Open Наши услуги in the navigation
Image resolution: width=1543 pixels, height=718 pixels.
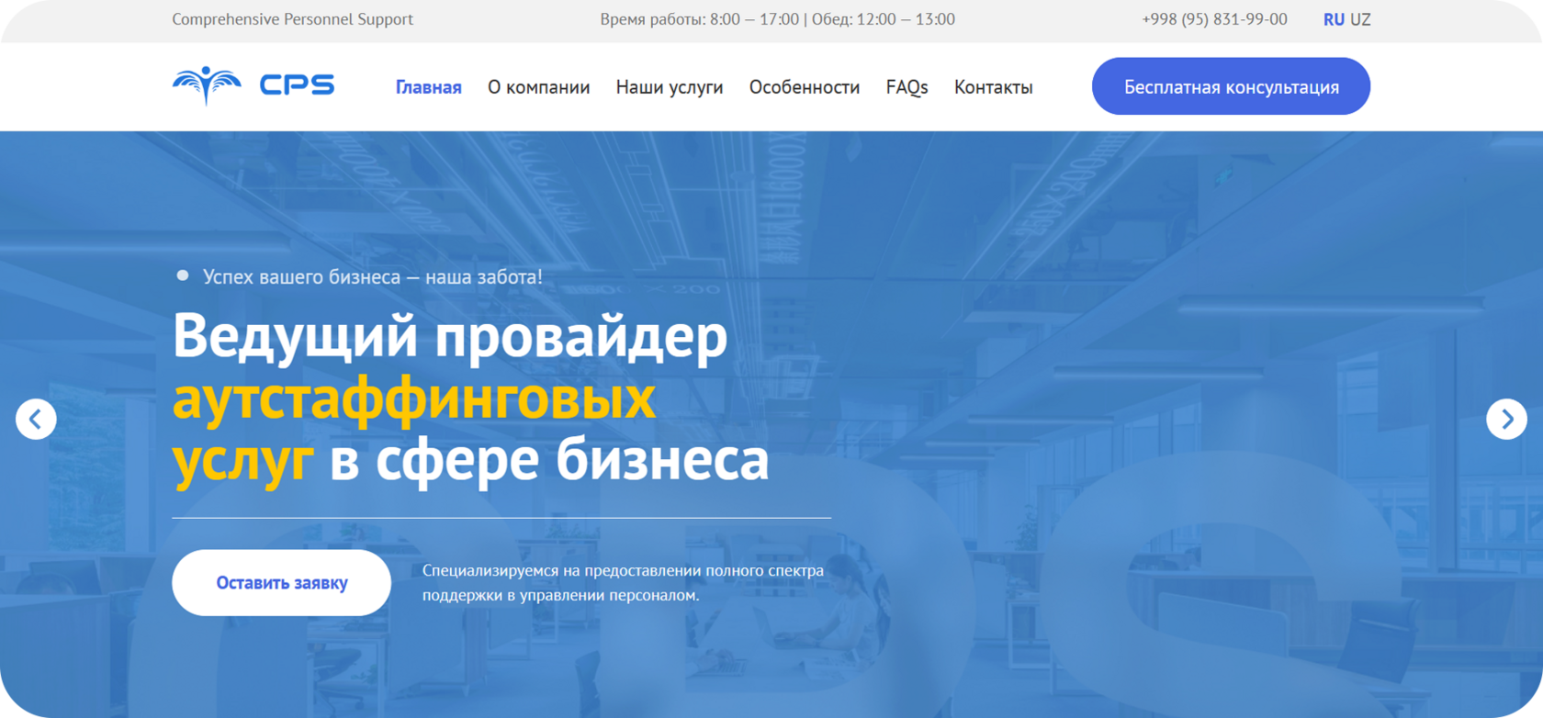pyautogui.click(x=669, y=87)
